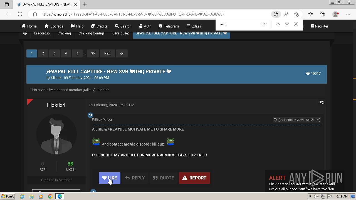Click the system tray volume icon
356x200 pixels.
click(x=316, y=196)
